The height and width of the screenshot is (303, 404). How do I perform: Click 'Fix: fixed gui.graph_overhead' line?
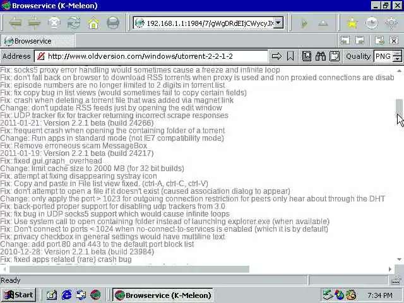pos(51,161)
